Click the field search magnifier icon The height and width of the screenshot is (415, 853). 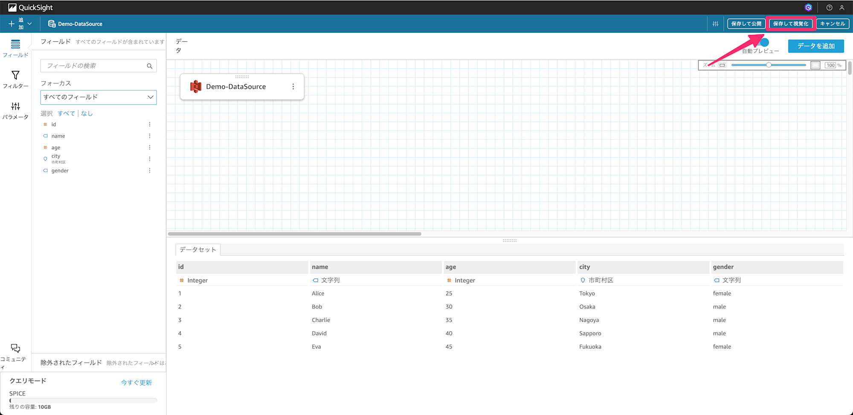[x=150, y=66]
